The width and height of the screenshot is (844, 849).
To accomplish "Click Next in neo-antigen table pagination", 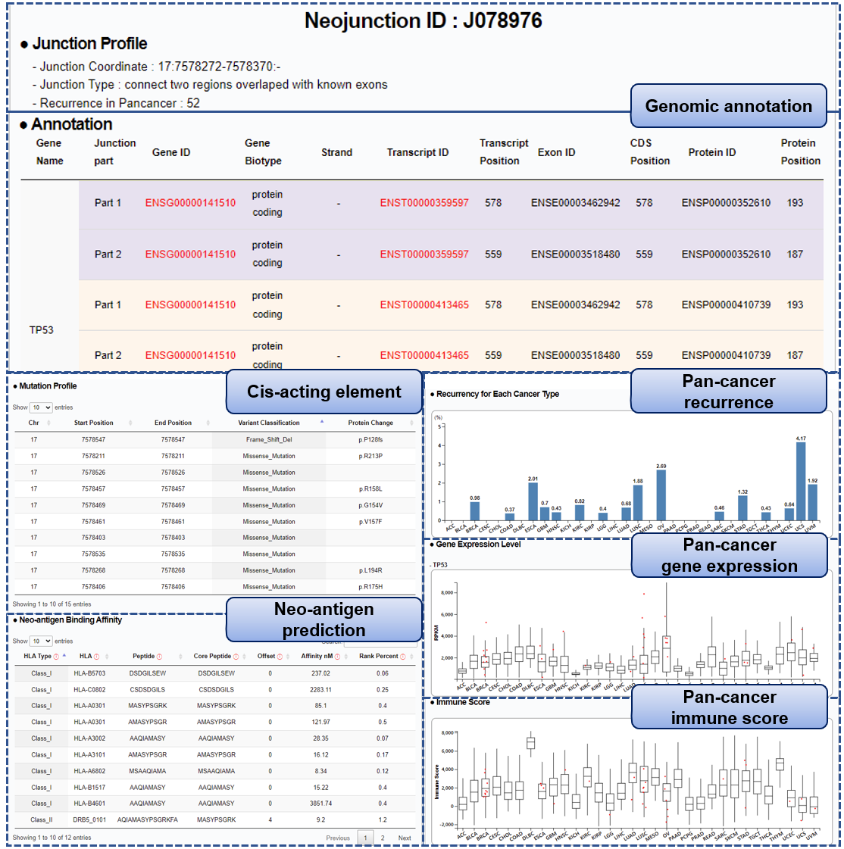I will click(x=405, y=838).
